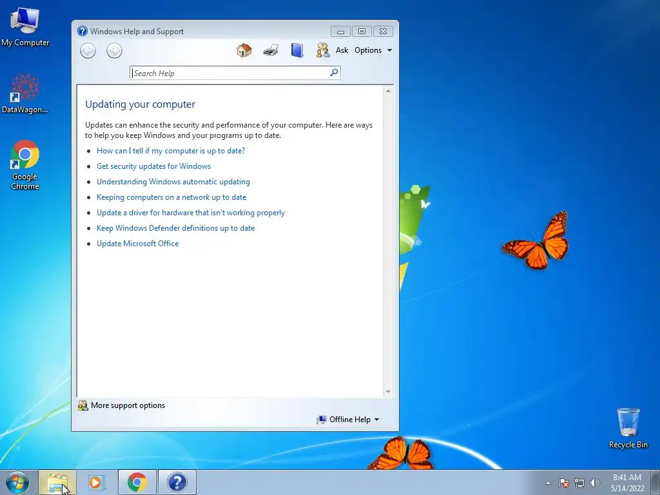Open 'How can I tell if my computer is up to date?'
Screen dimensions: 660x495
click(x=171, y=151)
